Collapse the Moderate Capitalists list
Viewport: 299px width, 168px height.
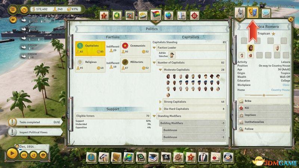(x=160, y=70)
